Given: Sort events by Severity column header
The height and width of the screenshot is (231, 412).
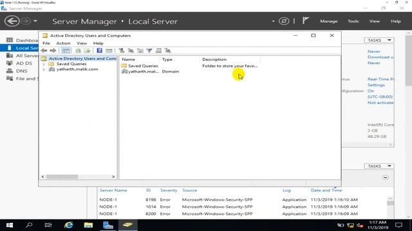Looking at the screenshot, I should pyautogui.click(x=169, y=191).
